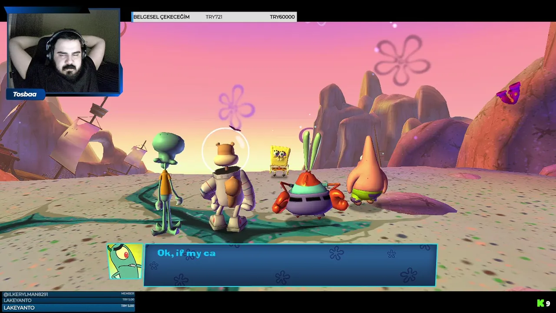
Task: Click the Plankton portrait in dialogue box
Action: 125,261
